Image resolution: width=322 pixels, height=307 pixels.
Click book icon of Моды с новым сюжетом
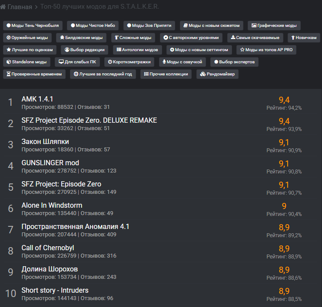[x=186, y=26]
